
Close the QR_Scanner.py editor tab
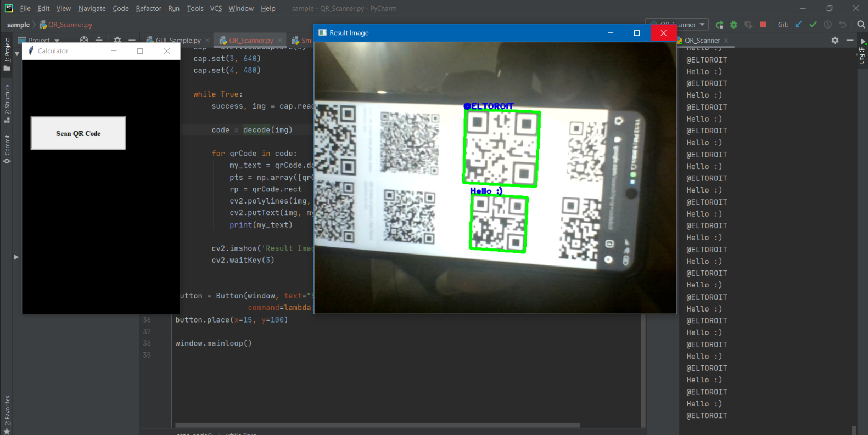pos(280,41)
